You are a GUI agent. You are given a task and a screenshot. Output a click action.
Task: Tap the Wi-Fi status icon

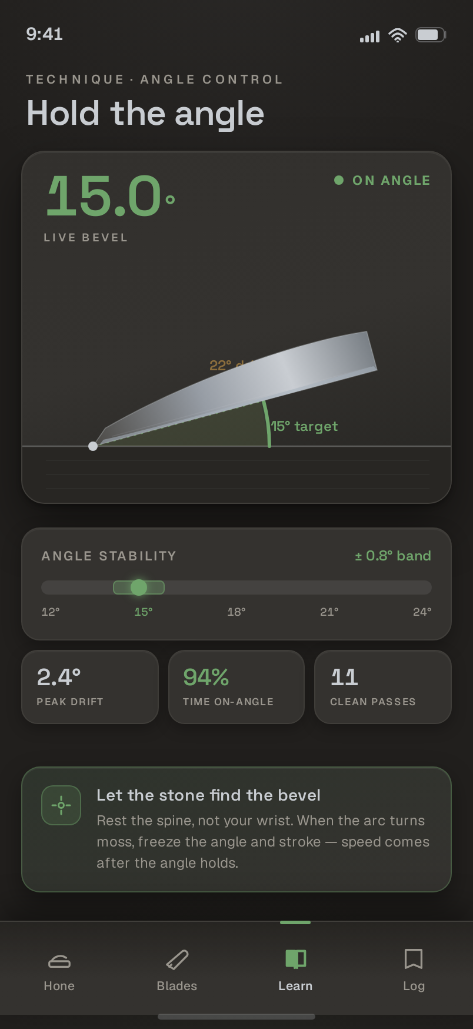click(398, 35)
